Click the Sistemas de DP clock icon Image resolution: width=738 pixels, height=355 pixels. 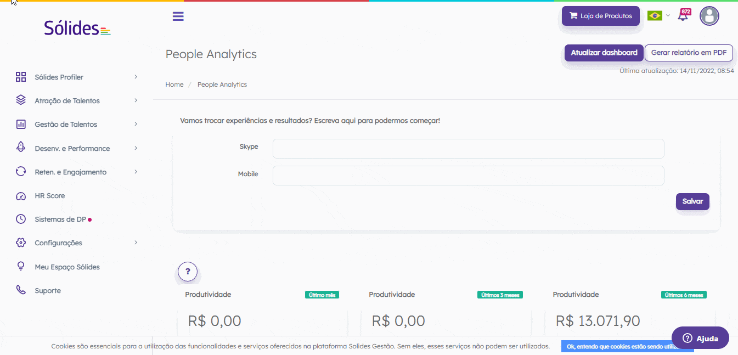[21, 219]
